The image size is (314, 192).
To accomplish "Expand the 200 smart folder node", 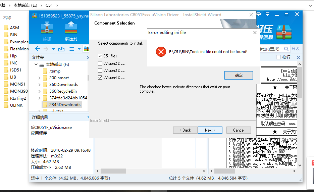I will 40,78.
